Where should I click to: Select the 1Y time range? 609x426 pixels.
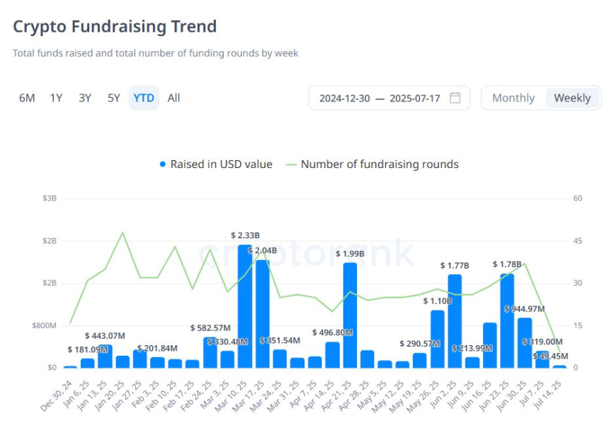[x=56, y=98]
